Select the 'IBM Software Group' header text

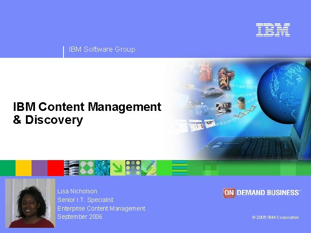[x=102, y=49]
